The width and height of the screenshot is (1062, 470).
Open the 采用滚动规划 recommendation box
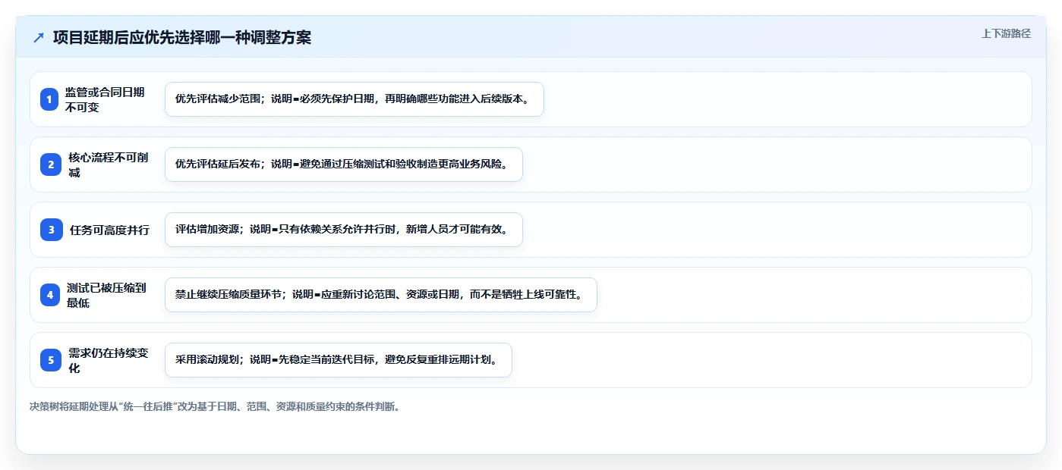click(339, 360)
